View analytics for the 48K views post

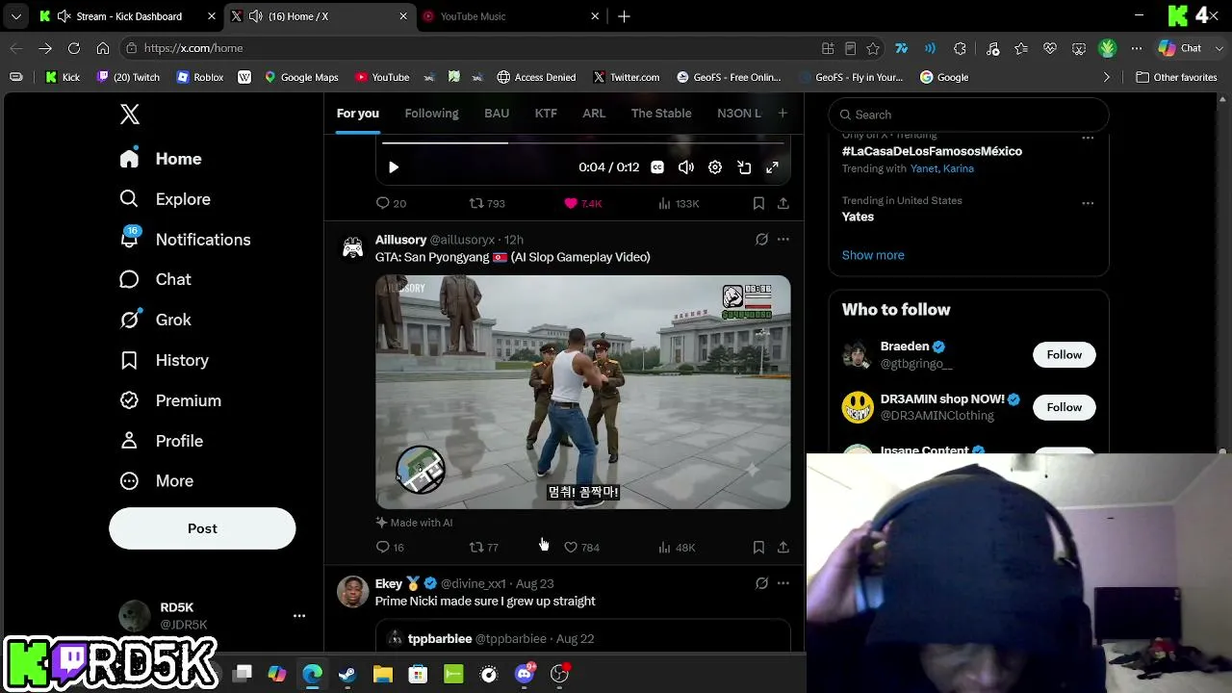(677, 548)
